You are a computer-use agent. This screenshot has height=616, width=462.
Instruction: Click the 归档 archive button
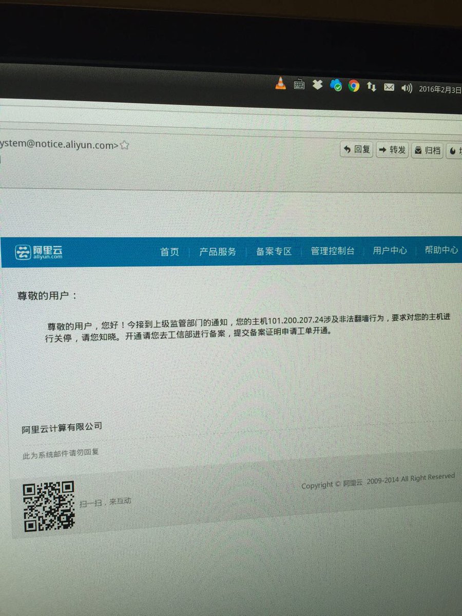tap(427, 150)
